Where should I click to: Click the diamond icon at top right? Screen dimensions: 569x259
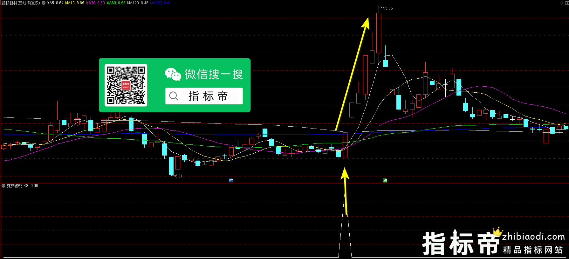(x=561, y=3)
